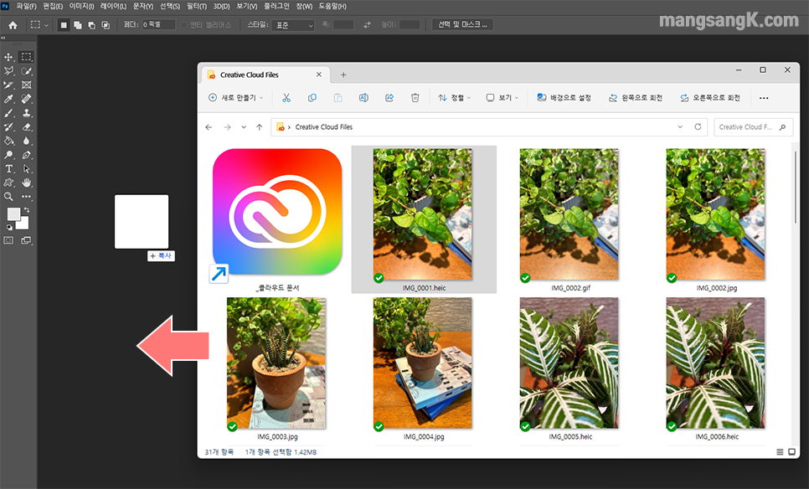Image resolution: width=809 pixels, height=489 pixels.
Task: Click 오른쪽으로 회전 to rotate right
Action: coord(710,97)
